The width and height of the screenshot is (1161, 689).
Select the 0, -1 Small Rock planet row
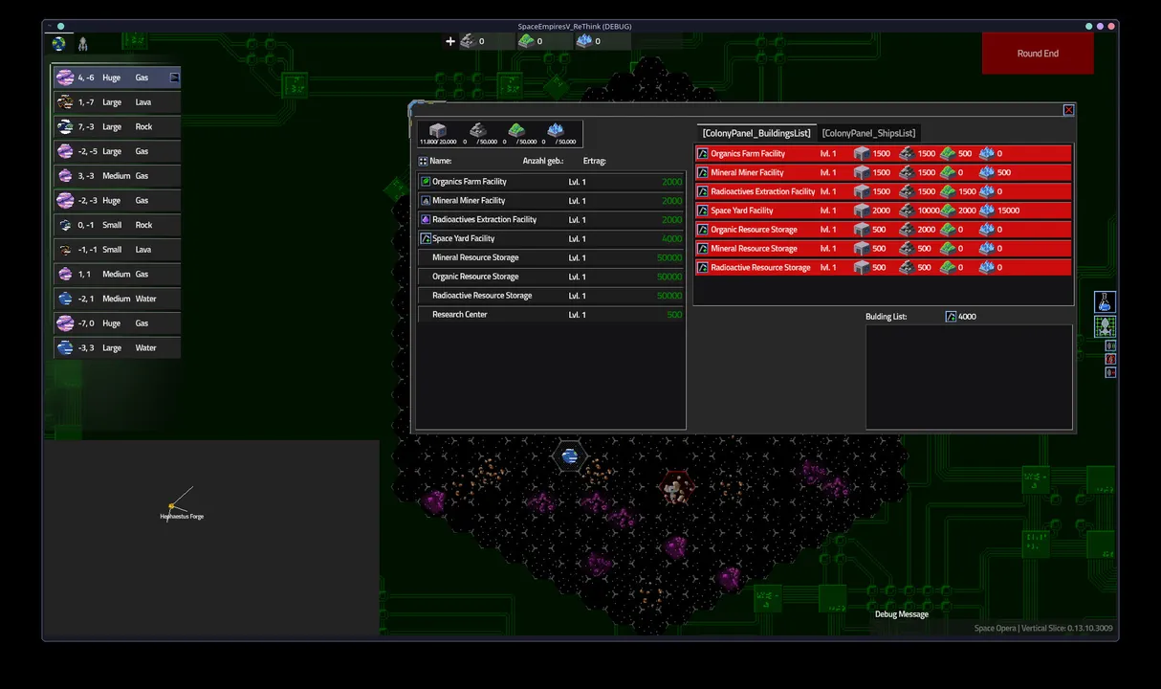point(117,225)
